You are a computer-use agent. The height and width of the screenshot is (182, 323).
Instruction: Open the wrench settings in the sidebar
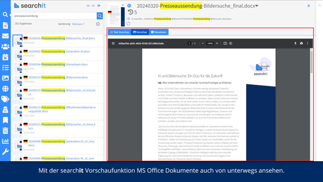(x=5, y=152)
